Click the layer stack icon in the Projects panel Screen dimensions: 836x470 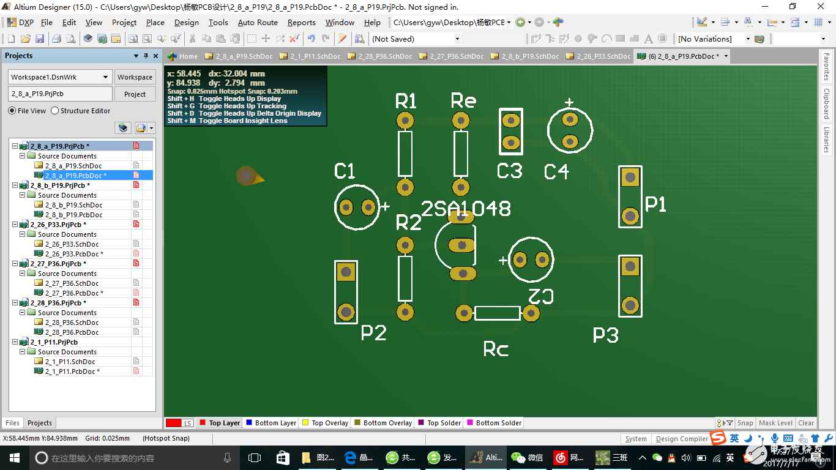(x=124, y=128)
